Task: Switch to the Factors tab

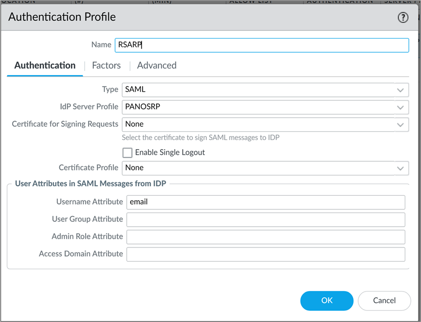Action: click(x=106, y=65)
